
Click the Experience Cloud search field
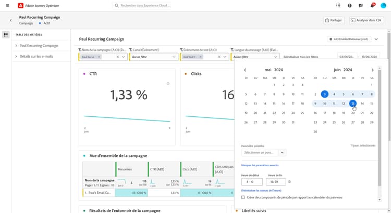pyautogui.click(x=142, y=6)
